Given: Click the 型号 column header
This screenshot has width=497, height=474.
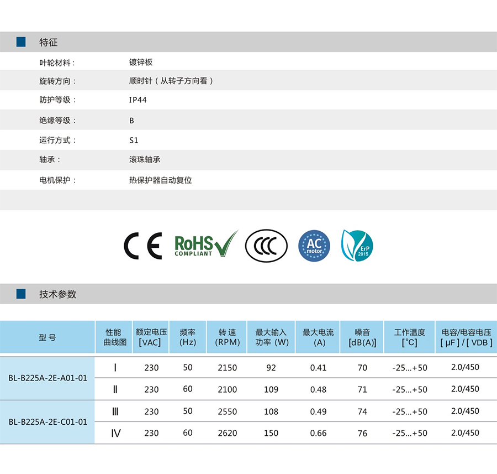Looking at the screenshot, I should coord(47,337).
